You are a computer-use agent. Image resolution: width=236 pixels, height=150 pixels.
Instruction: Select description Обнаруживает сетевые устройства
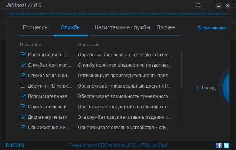tap(123, 128)
